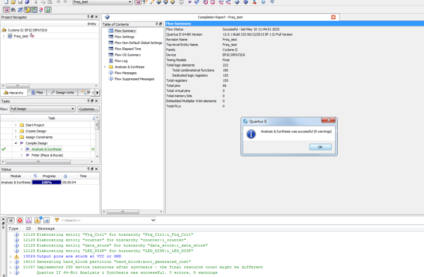Click the Stop Processing icon in toolbar
This screenshot has height=277, width=424.
(181, 2)
